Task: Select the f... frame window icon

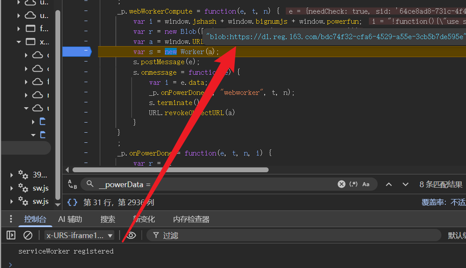Action: [31, 28]
